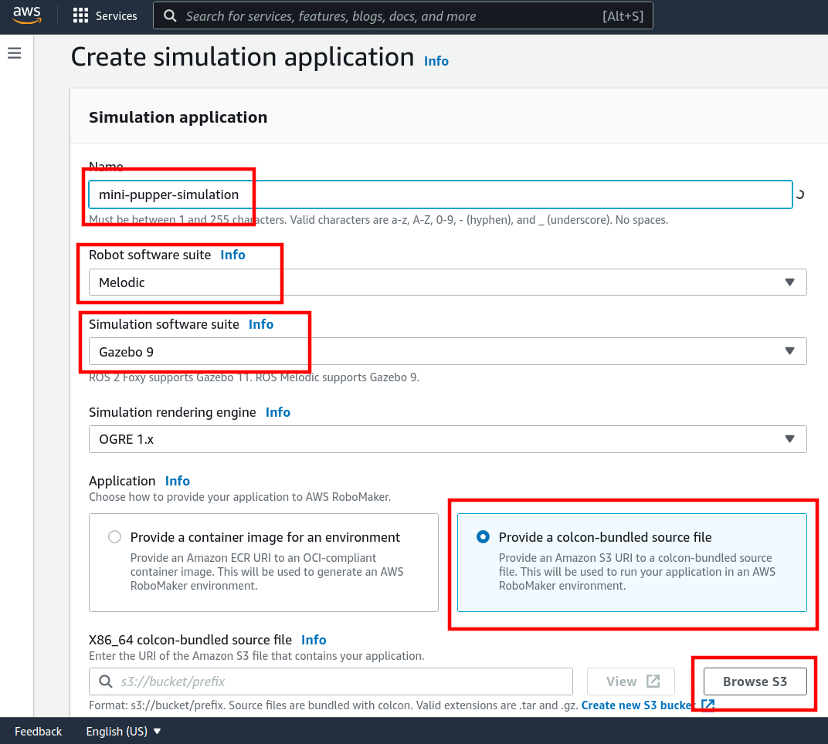Open Info link next to Application
This screenshot has height=744, width=828.
[178, 481]
